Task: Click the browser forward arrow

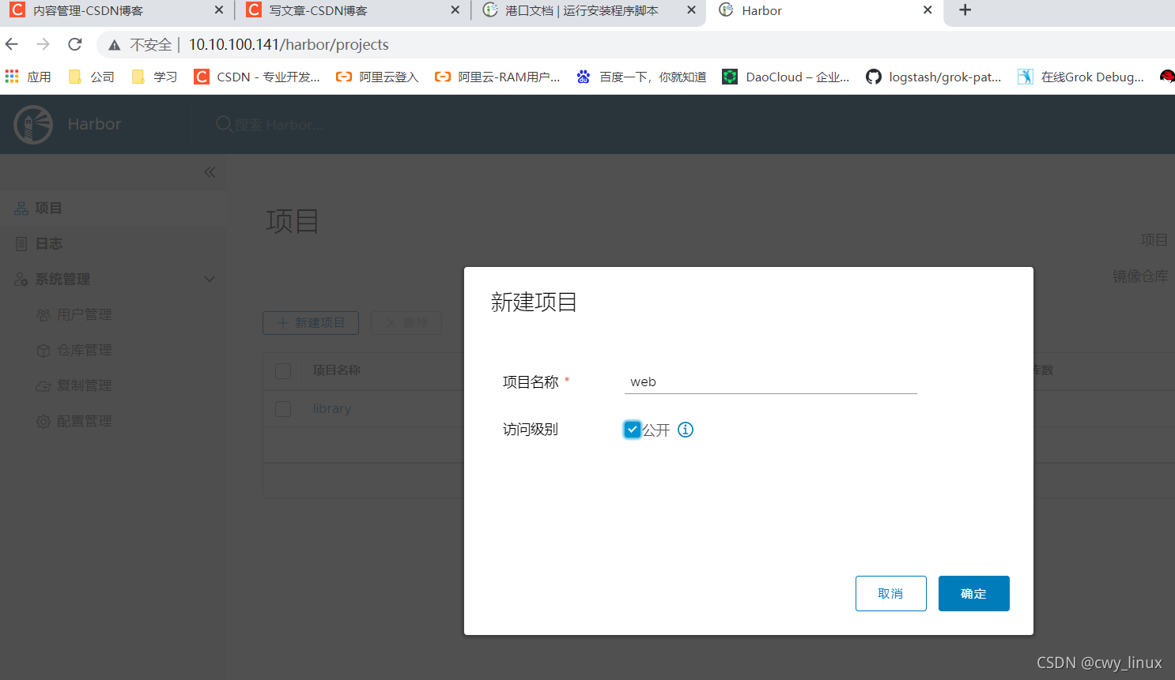Action: 43,44
